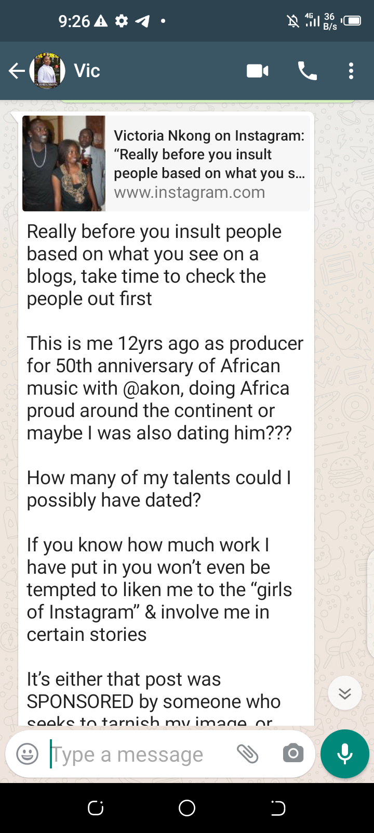Tap the Victoria Nkong on Instagram title
Viewport: 374px width, 833px height.
pos(209,136)
